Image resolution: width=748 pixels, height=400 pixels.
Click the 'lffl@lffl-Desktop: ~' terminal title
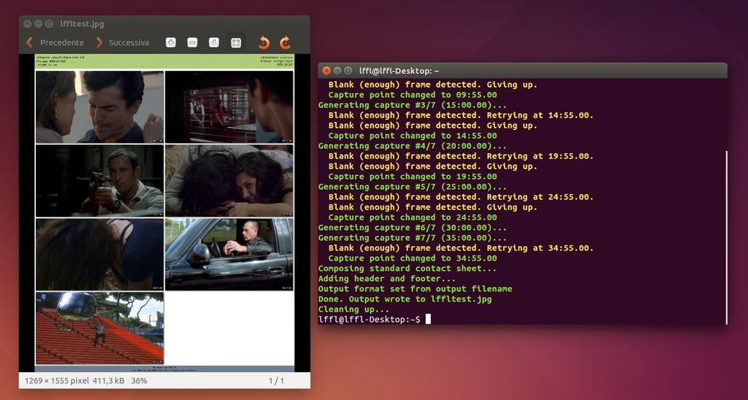click(x=399, y=71)
